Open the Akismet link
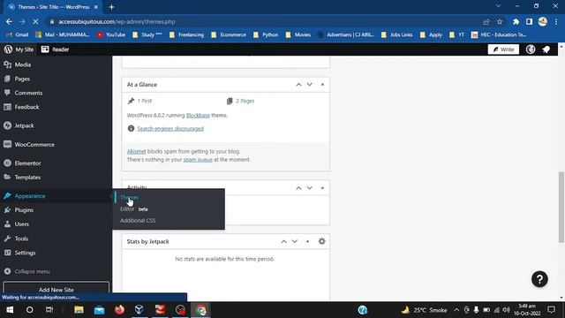 [136, 151]
